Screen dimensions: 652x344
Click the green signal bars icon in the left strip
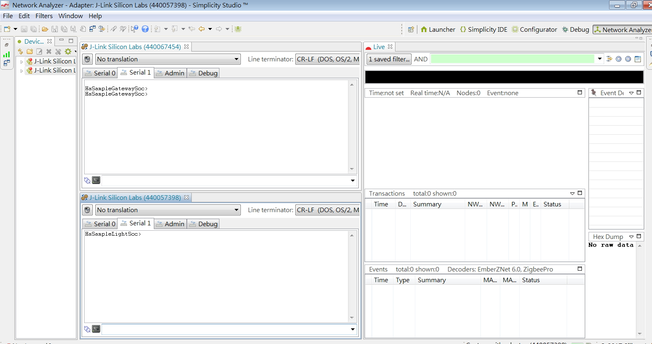7,54
